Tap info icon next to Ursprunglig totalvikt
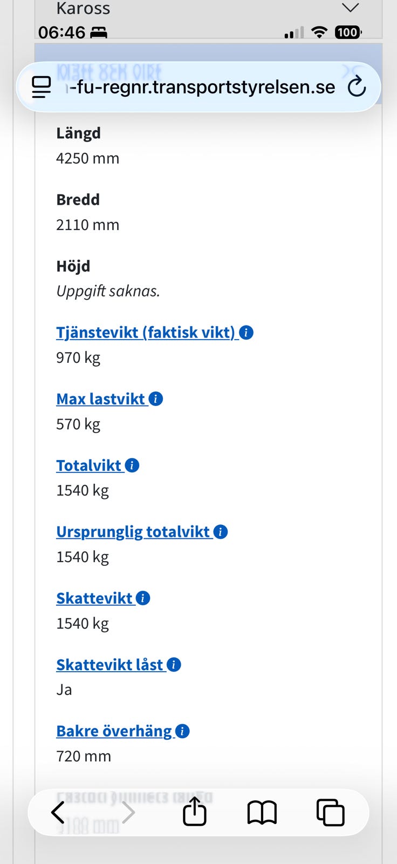This screenshot has width=397, height=864. pos(220,532)
